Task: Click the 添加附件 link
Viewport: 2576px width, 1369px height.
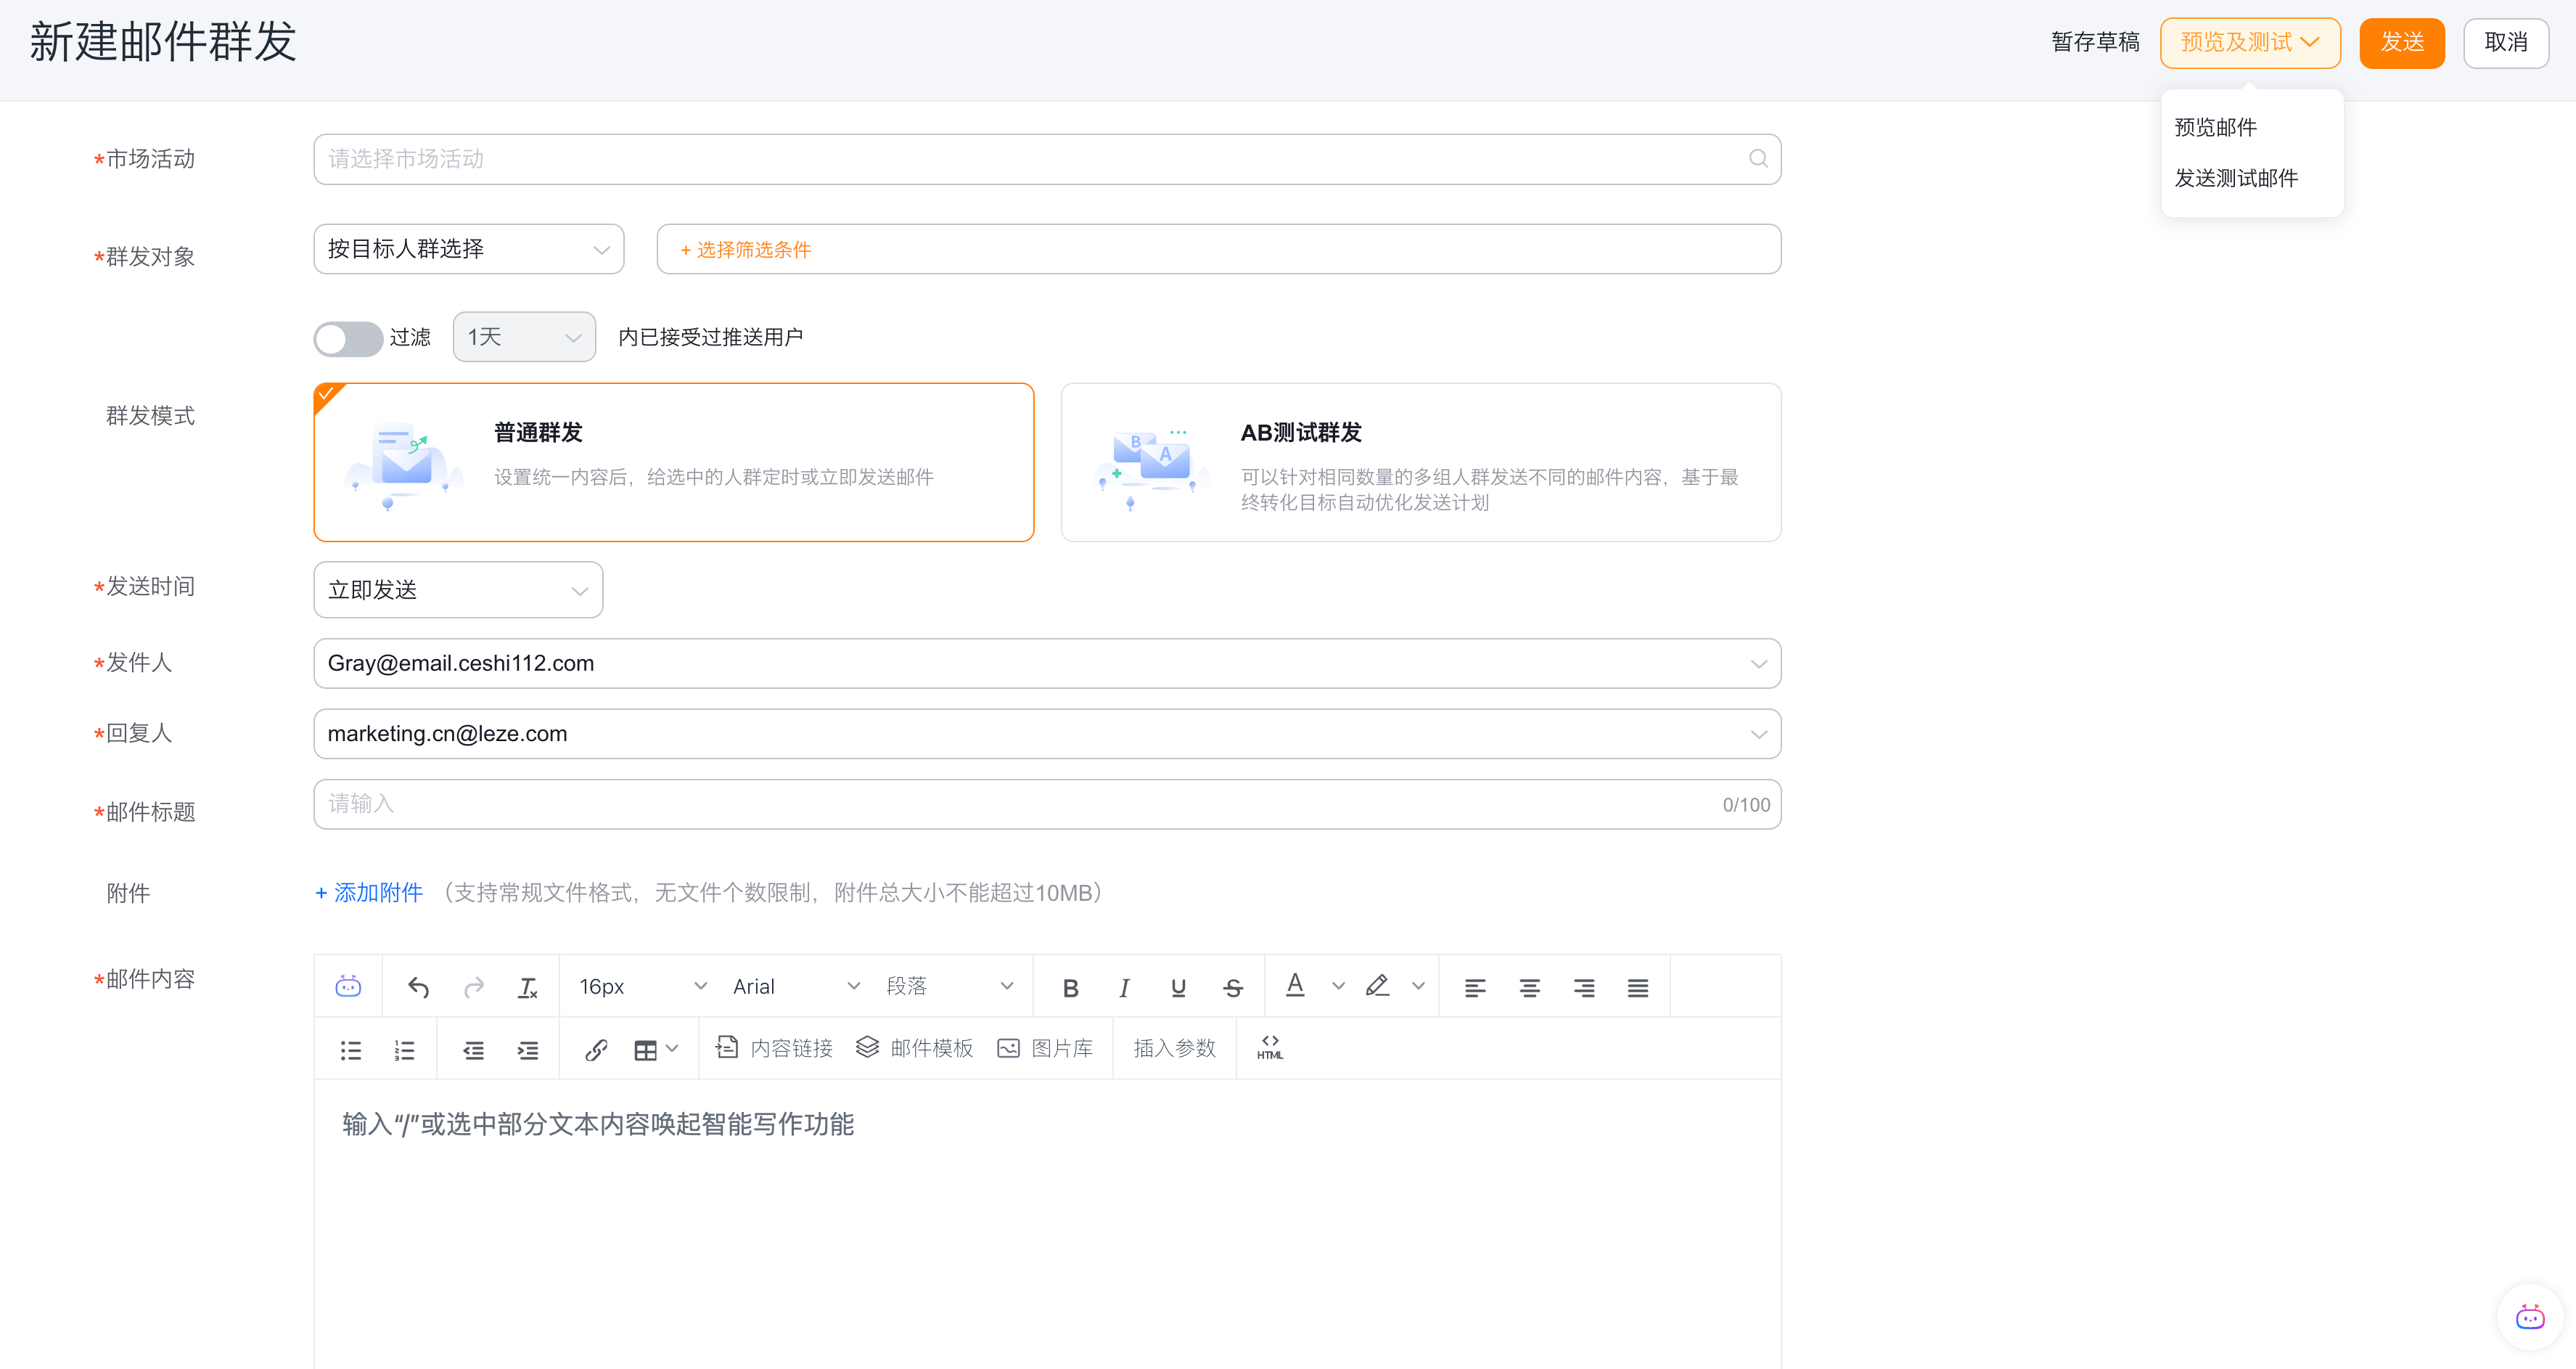Action: click(x=369, y=892)
